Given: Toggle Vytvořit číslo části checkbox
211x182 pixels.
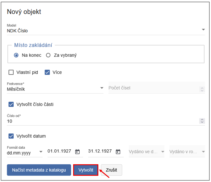Looking at the screenshot, I should (11, 104).
